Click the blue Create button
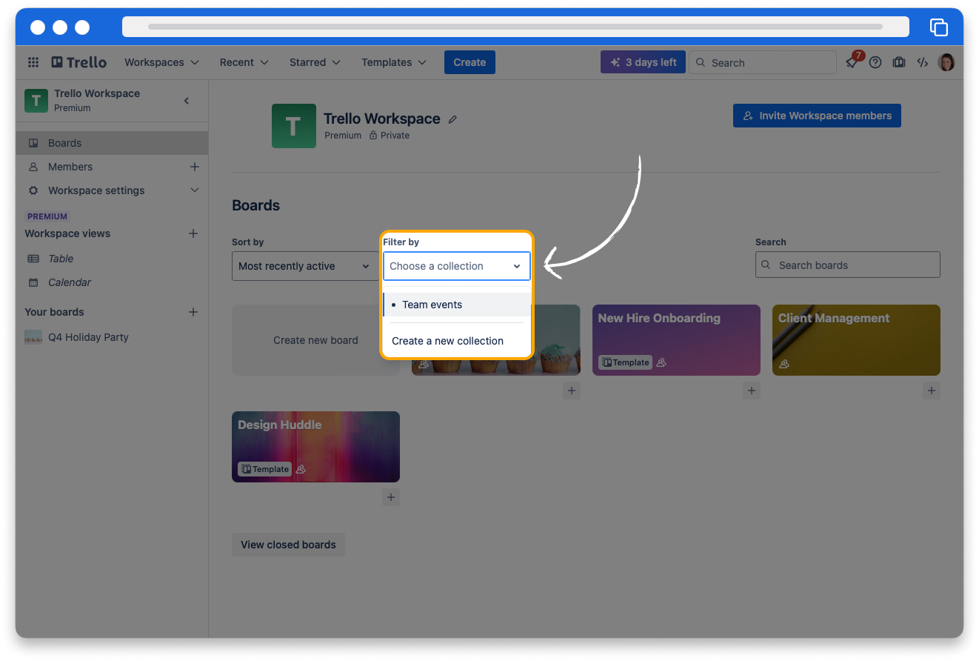Screen dimensions: 979x661 470,62
